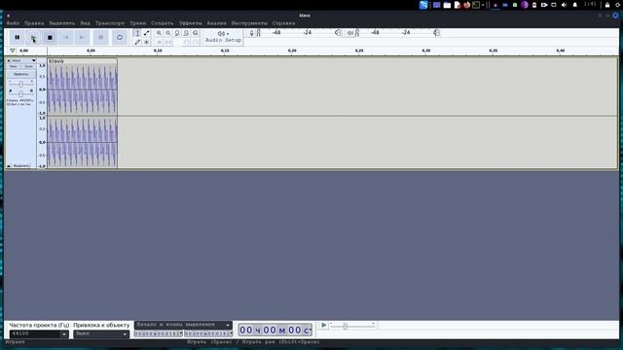This screenshot has height=350, width=623.
Task: Open the Треки menu
Action: [x=138, y=23]
